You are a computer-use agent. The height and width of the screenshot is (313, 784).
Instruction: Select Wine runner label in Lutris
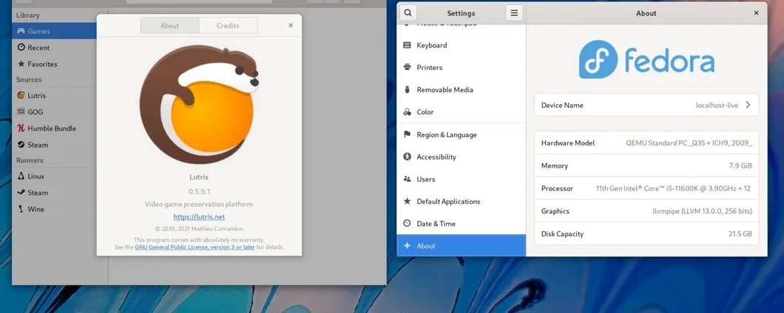[36, 209]
